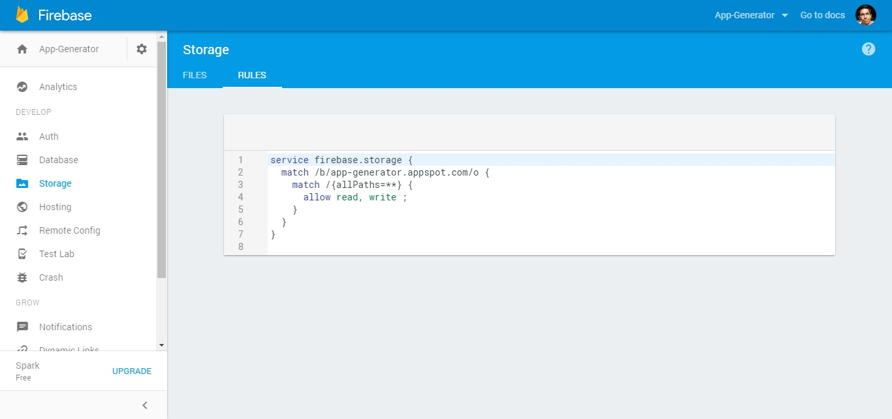892x419 pixels.
Task: Open the Analytics section
Action: tap(58, 86)
